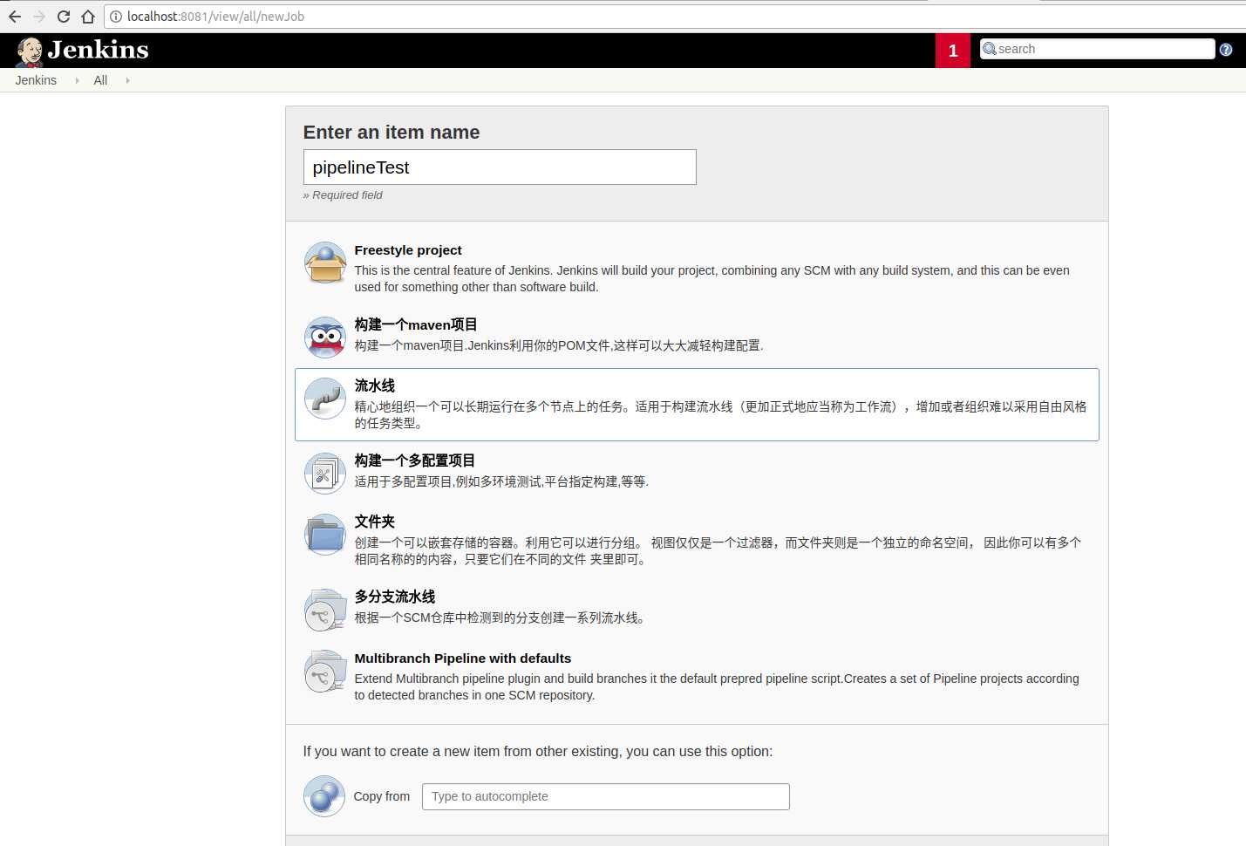This screenshot has width=1246, height=846.
Task: Expand the Jenkins breadcrumb dropdown arrow
Action: coord(77,80)
